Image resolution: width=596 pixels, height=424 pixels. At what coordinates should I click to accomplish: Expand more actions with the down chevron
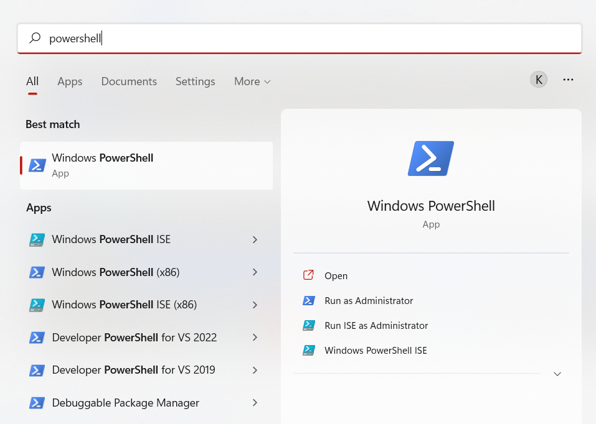pyautogui.click(x=557, y=374)
